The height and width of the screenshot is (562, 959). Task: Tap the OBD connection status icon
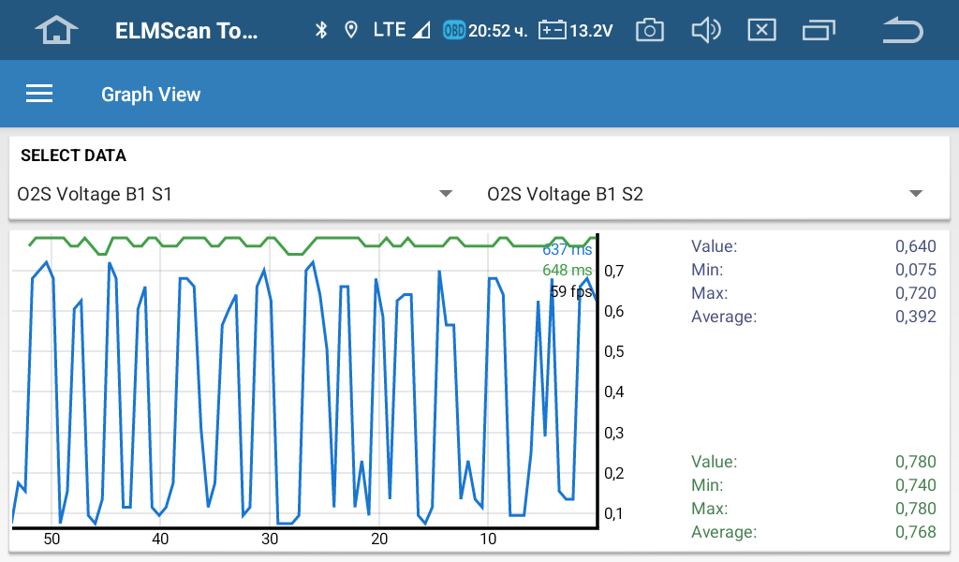454,30
